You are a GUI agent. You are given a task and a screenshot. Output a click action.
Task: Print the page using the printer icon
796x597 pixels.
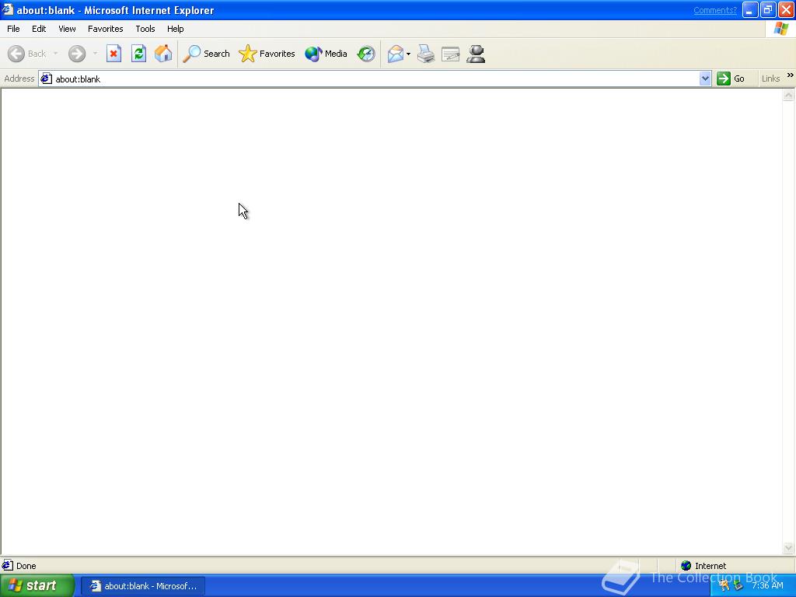point(426,54)
